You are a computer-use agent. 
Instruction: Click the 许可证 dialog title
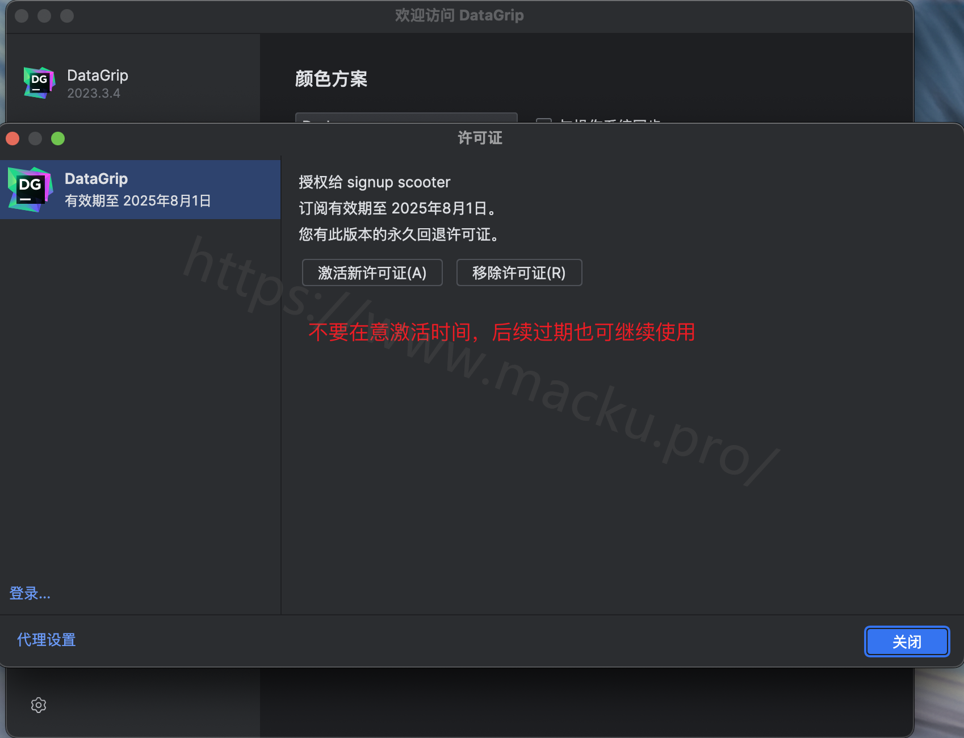point(480,138)
